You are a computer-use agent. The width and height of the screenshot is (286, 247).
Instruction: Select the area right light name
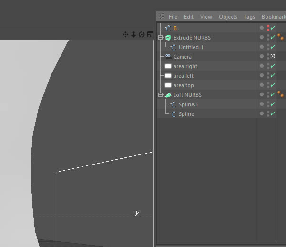[x=185, y=66]
